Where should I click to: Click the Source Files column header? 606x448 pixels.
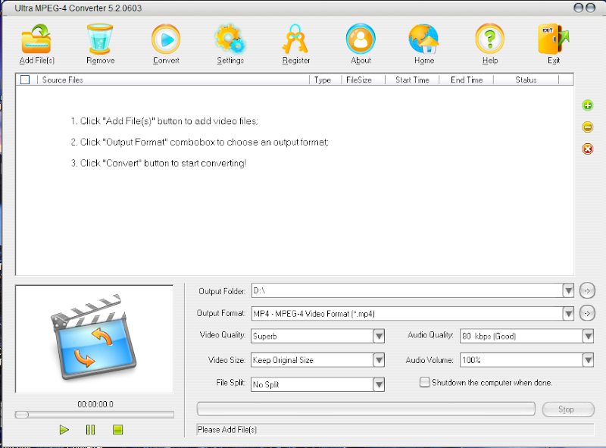[173, 80]
